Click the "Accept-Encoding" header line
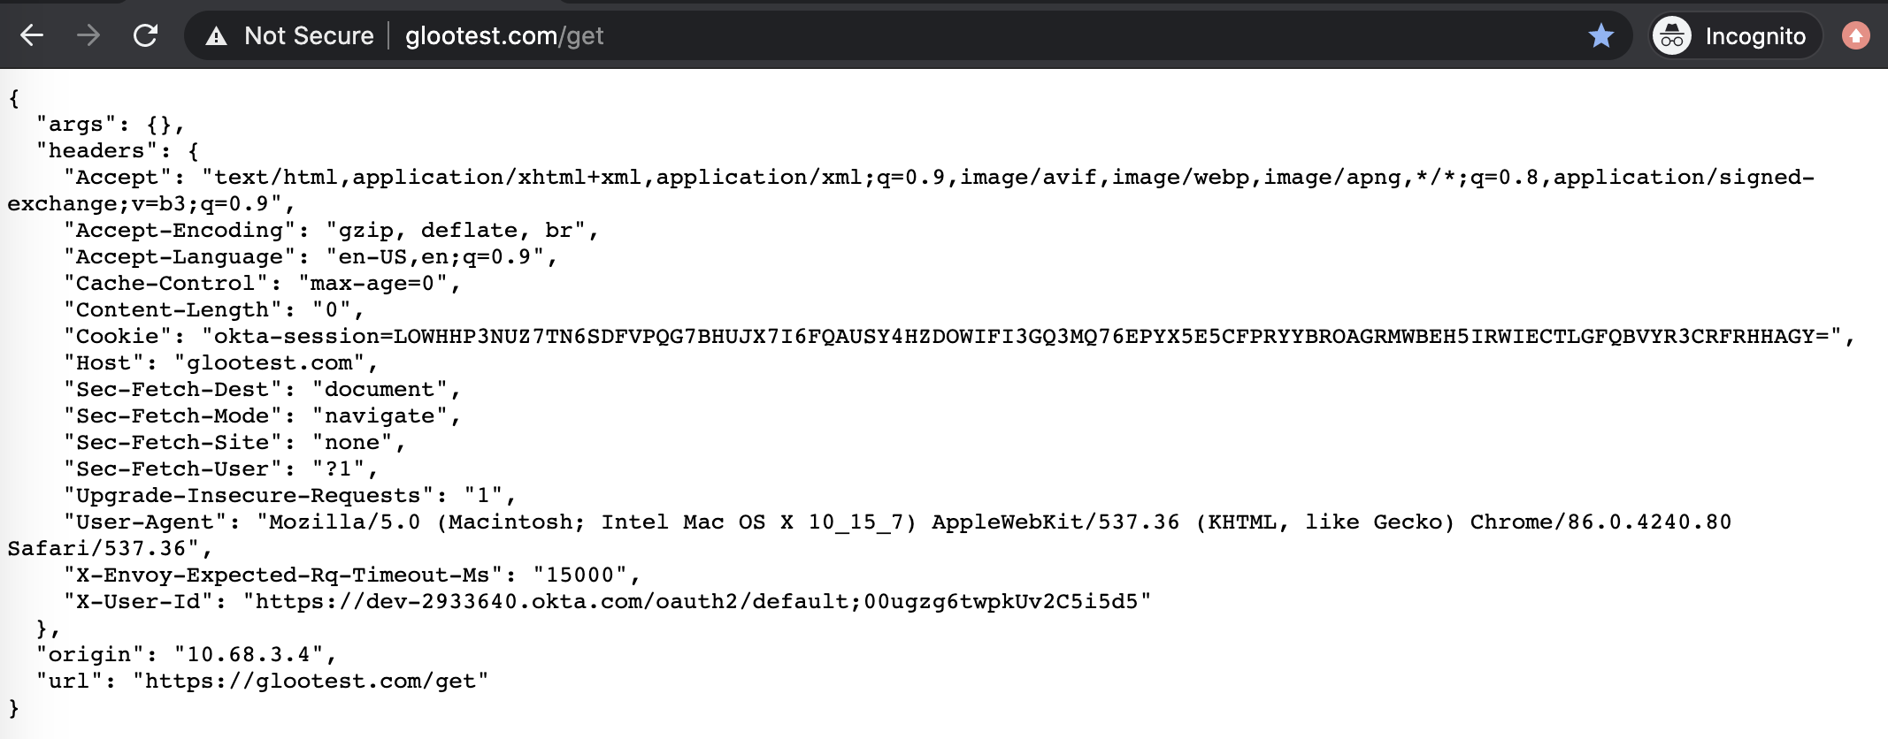The height and width of the screenshot is (739, 1888). point(332,231)
